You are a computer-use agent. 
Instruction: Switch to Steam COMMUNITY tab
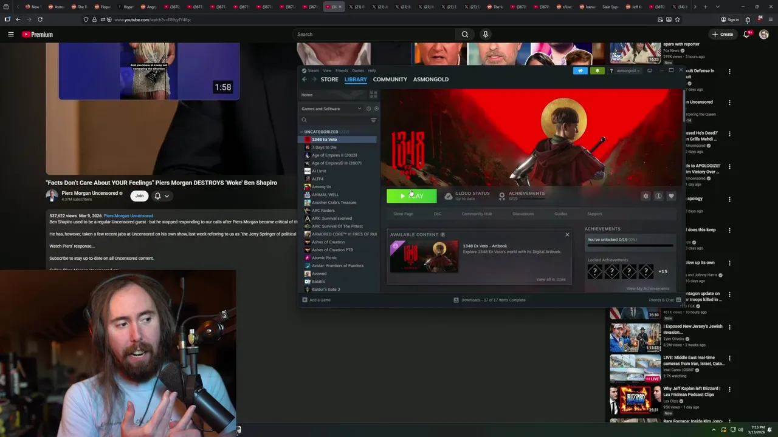[390, 80]
